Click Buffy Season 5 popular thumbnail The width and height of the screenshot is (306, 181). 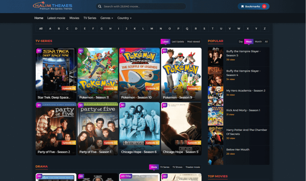(x=216, y=57)
